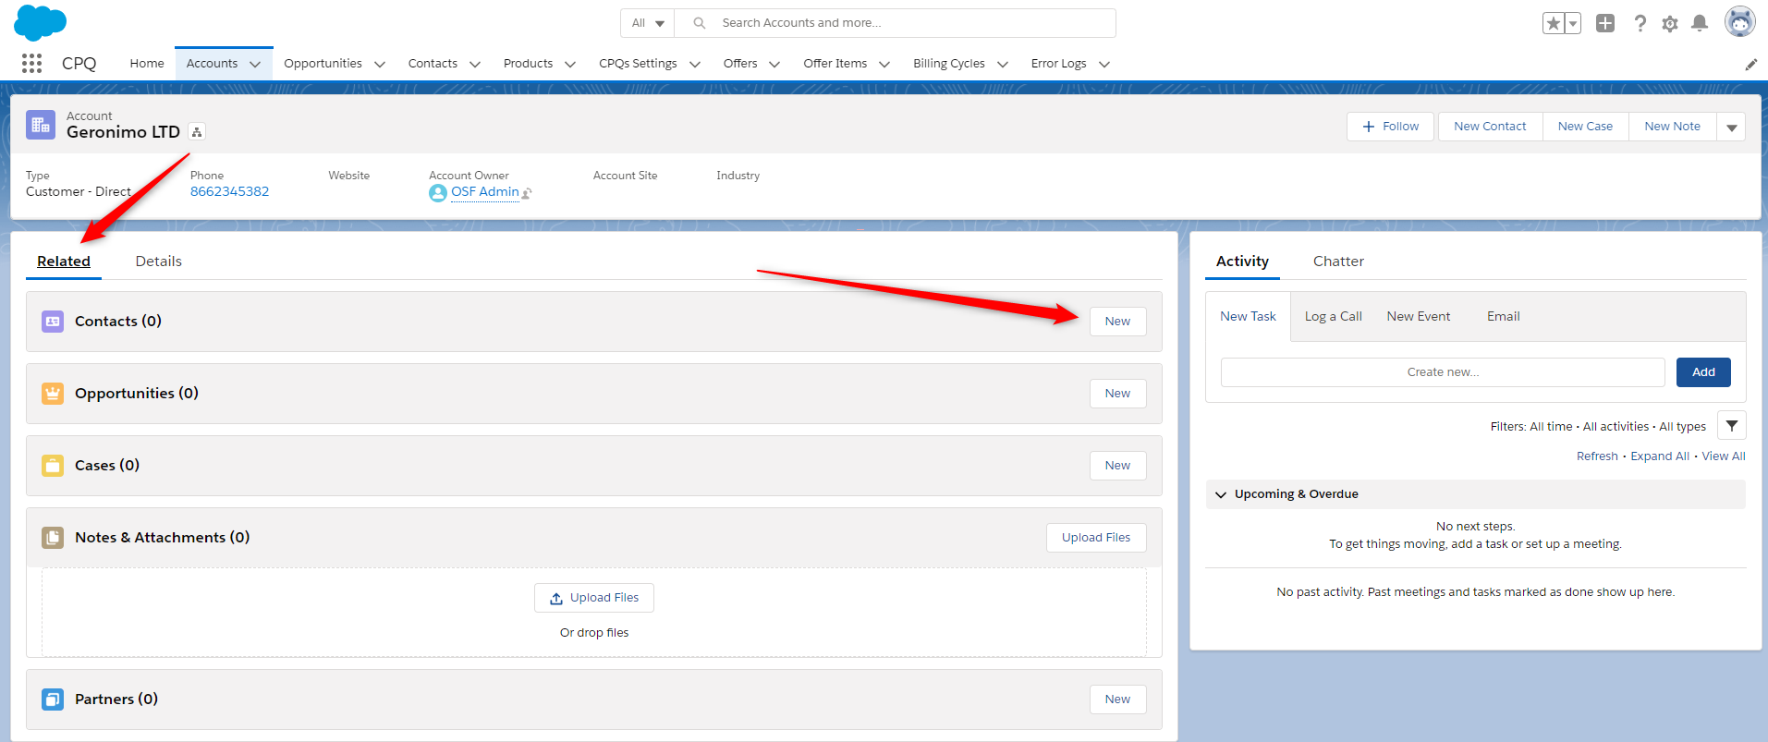Image resolution: width=1768 pixels, height=742 pixels.
Task: Expand the Contacts tab dropdown chevron
Action: (475, 64)
